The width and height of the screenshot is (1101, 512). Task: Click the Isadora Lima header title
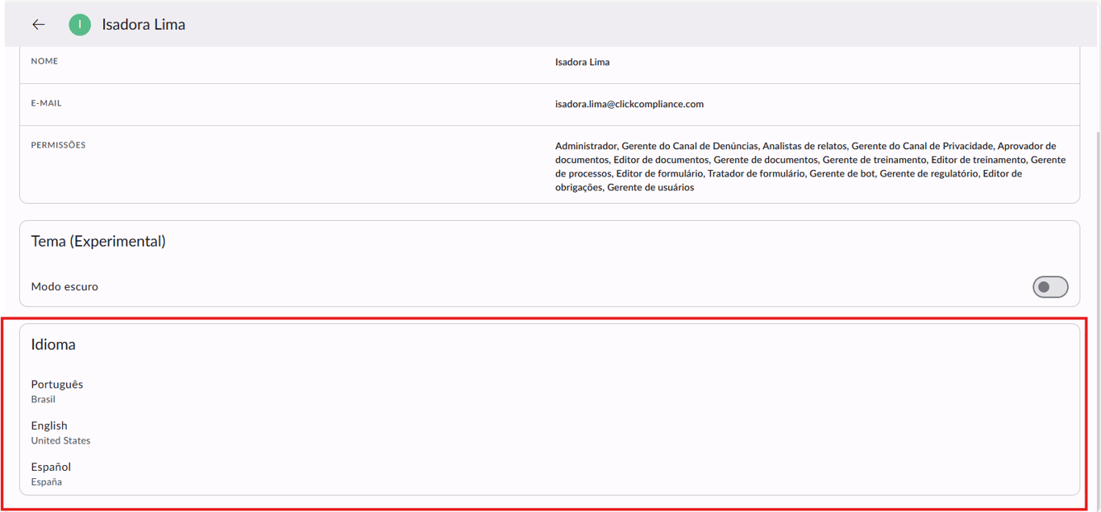[143, 25]
